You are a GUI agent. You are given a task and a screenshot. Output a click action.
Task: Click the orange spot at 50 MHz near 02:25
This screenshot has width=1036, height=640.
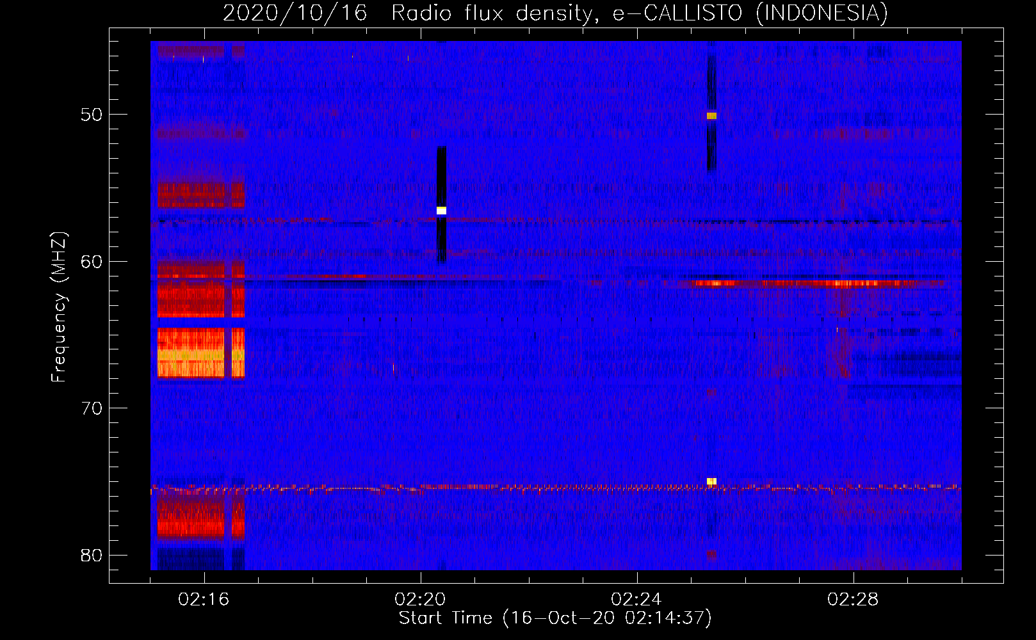coord(711,116)
